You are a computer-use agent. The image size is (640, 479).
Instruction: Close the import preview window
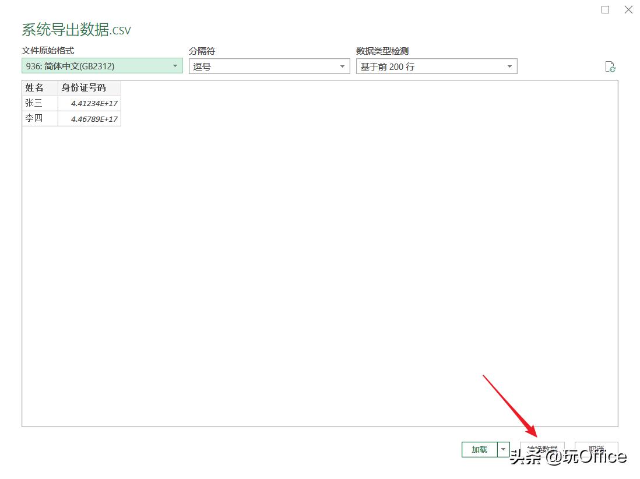[628, 9]
